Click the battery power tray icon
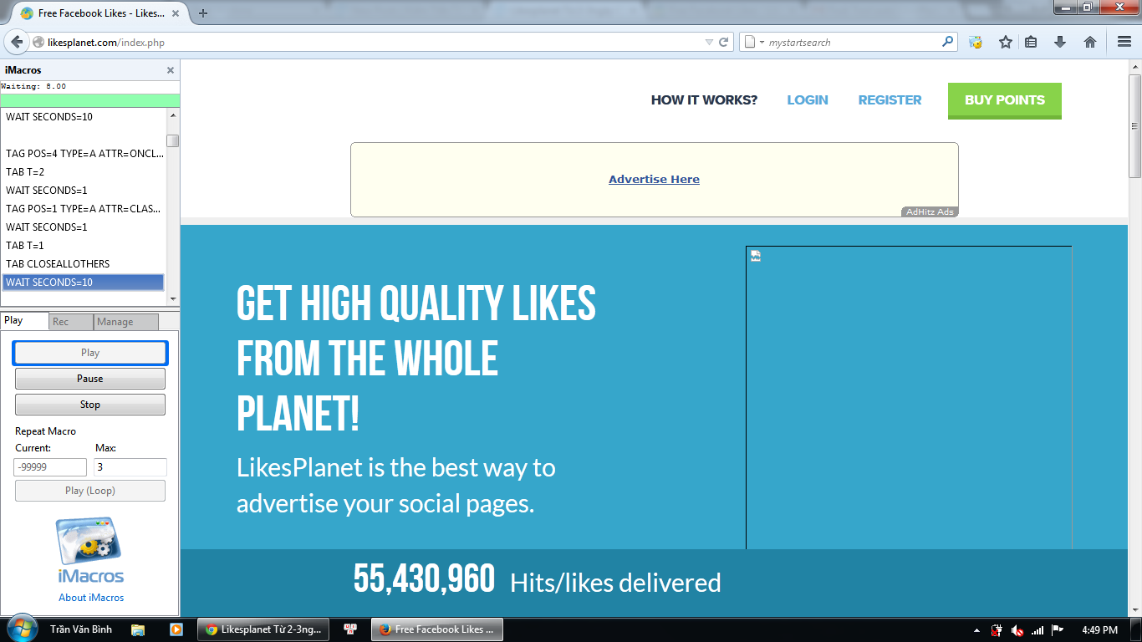Viewport: 1142px width, 642px height. (x=997, y=630)
